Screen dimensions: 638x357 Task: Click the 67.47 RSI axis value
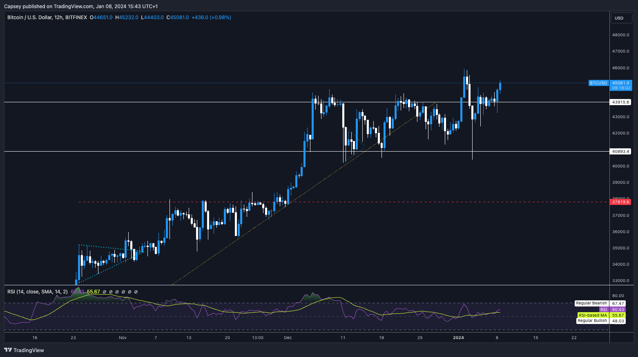(618, 304)
